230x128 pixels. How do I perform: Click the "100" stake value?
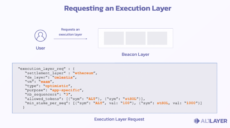pos(126,103)
